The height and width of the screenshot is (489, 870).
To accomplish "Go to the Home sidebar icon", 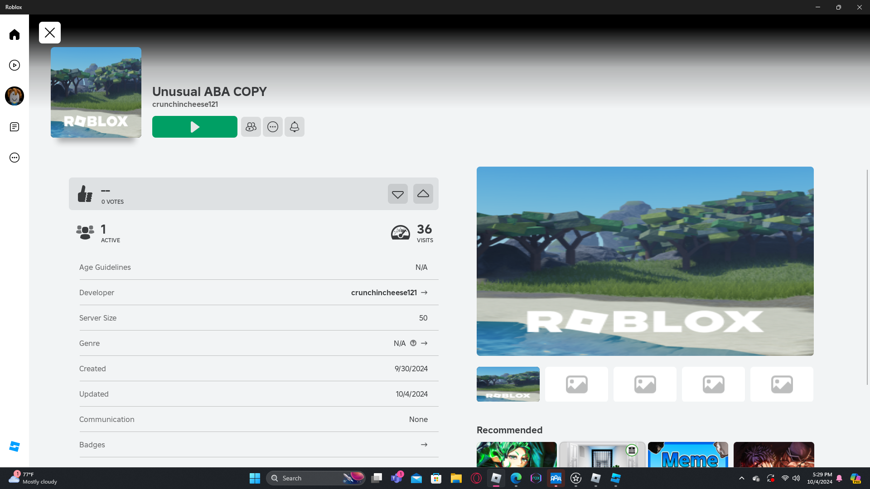I will [14, 34].
